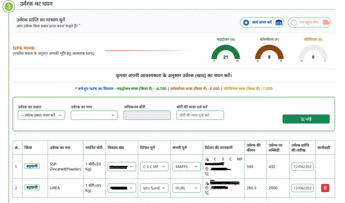This screenshot has width=345, height=203.
Task: Click the 'उर्वरक का चयन' section title
Action: coord(36,4)
